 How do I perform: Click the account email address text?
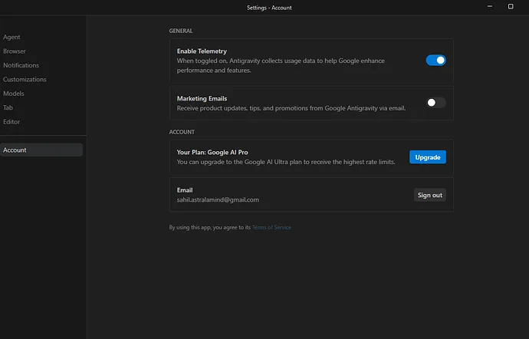pyautogui.click(x=218, y=200)
